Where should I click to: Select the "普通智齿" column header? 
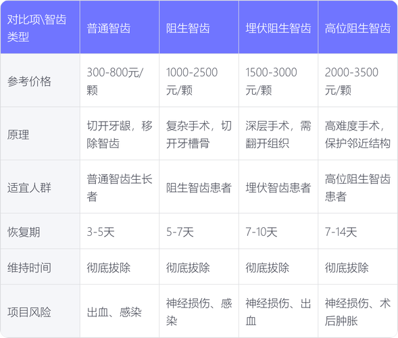[x=120, y=27]
